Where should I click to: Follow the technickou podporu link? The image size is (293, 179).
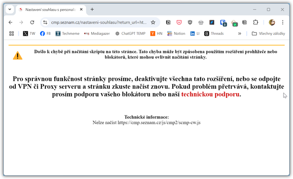(x=210, y=94)
